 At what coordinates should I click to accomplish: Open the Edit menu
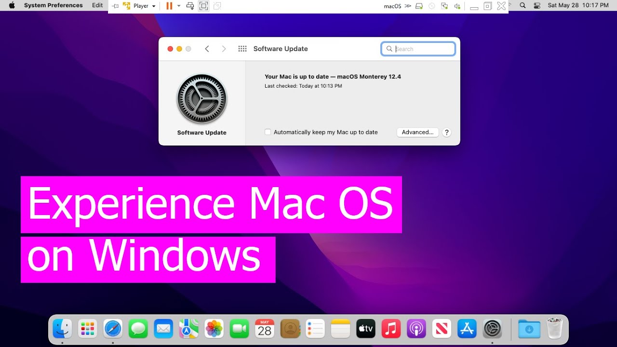tap(97, 5)
